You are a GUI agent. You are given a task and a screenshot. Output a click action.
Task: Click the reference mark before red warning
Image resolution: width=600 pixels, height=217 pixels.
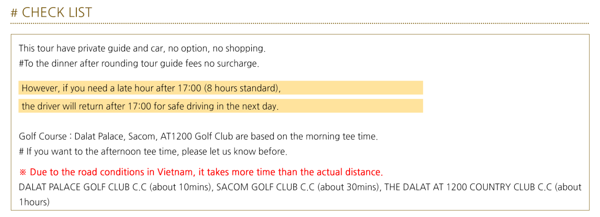pos(23,172)
